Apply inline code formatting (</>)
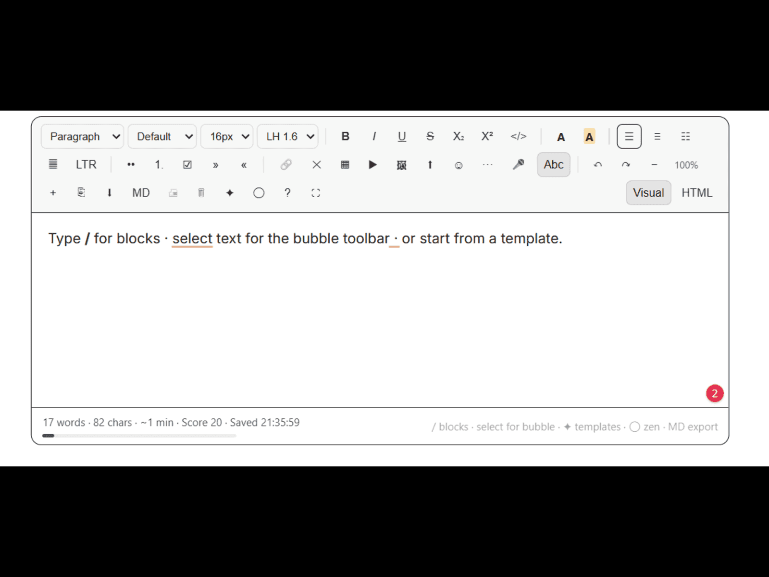 coord(519,137)
